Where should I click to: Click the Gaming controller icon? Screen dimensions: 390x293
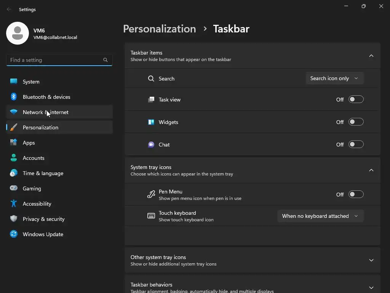point(14,188)
